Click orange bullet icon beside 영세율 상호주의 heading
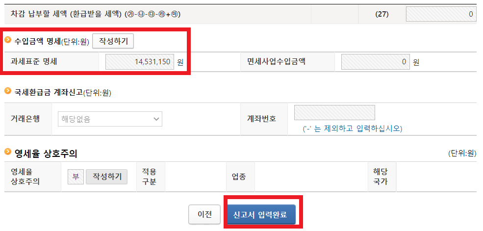 click(x=8, y=152)
